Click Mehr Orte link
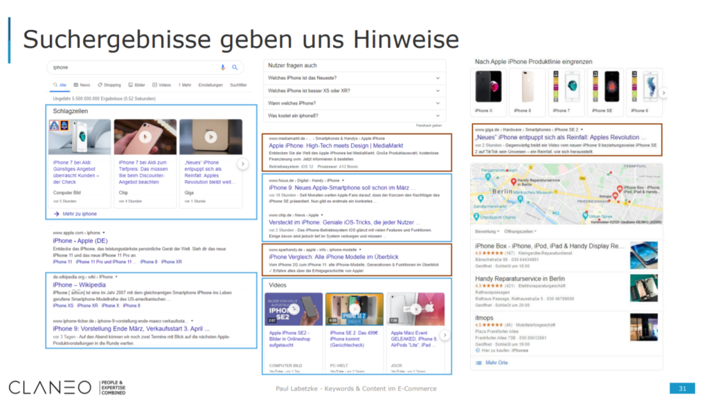Viewport: 709px width, 398px height. click(x=492, y=363)
